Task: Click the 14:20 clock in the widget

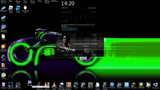Action: pos(68,3)
